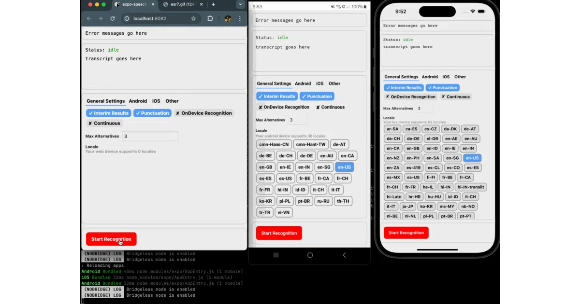
Task: Open the Other tab in the web window
Action: 172,101
